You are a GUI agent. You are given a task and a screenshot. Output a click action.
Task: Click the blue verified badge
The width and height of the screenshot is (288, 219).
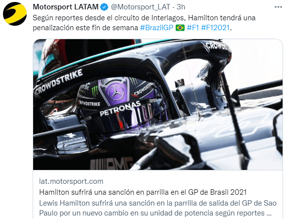point(104,7)
